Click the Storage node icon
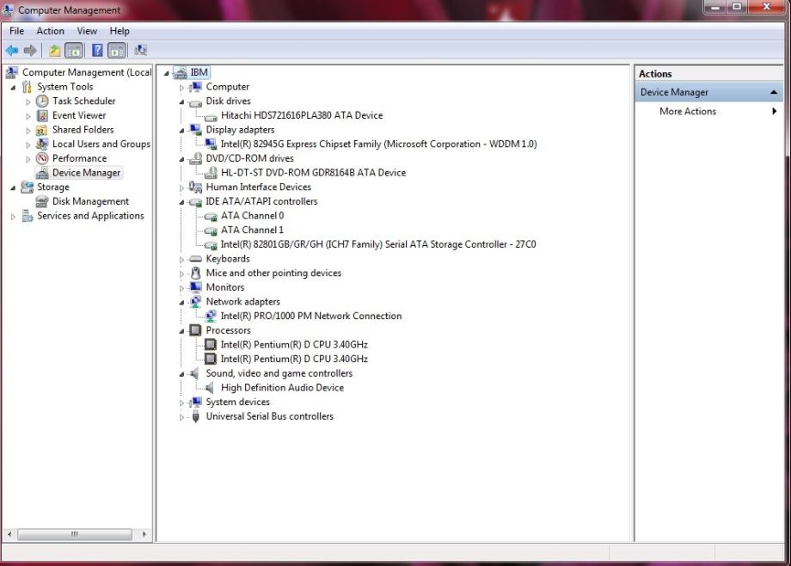The image size is (791, 566). (28, 188)
